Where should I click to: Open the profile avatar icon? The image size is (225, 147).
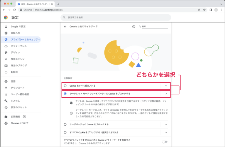(x=216, y=10)
